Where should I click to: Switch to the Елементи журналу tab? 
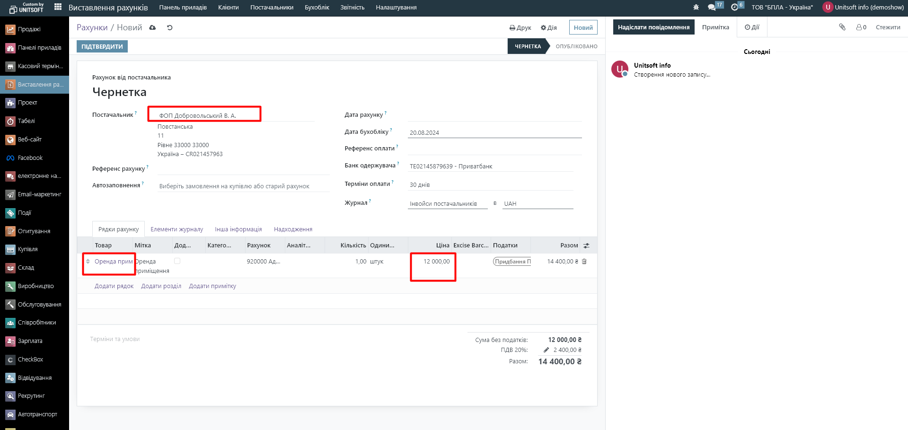point(176,229)
